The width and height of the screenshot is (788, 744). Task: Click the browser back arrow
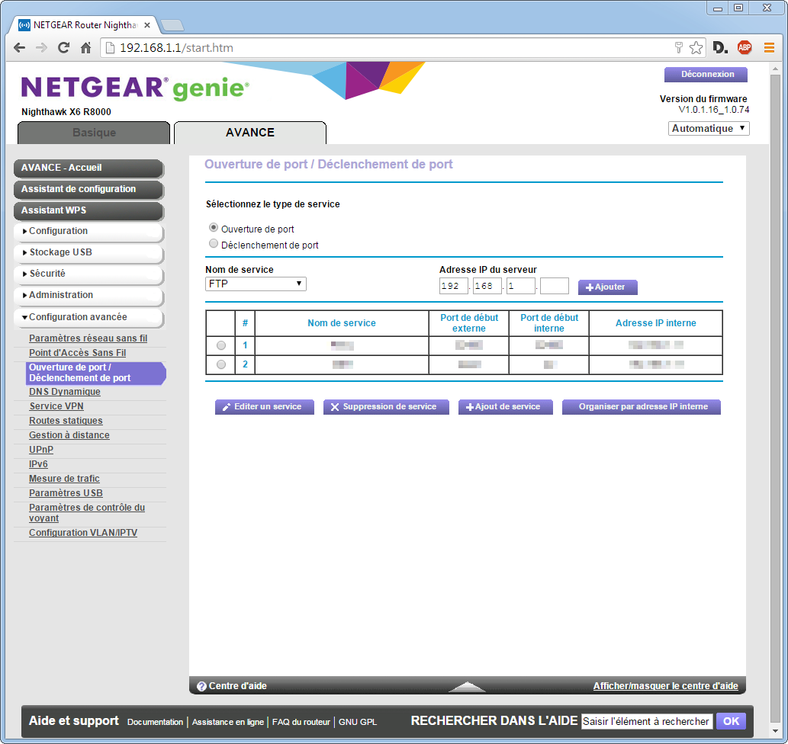(20, 48)
